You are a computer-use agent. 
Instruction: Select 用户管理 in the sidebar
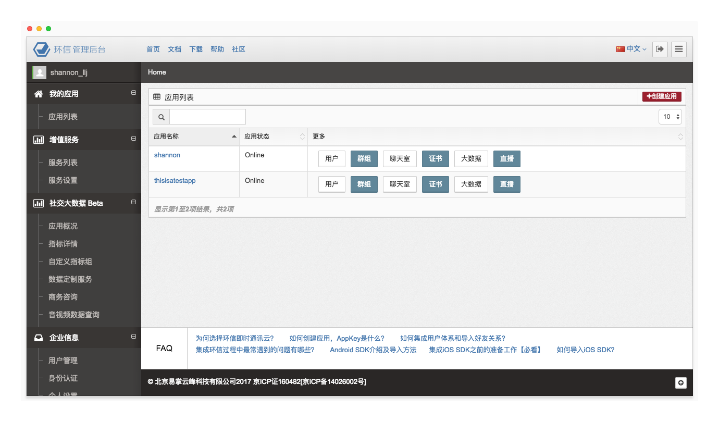[x=63, y=361]
